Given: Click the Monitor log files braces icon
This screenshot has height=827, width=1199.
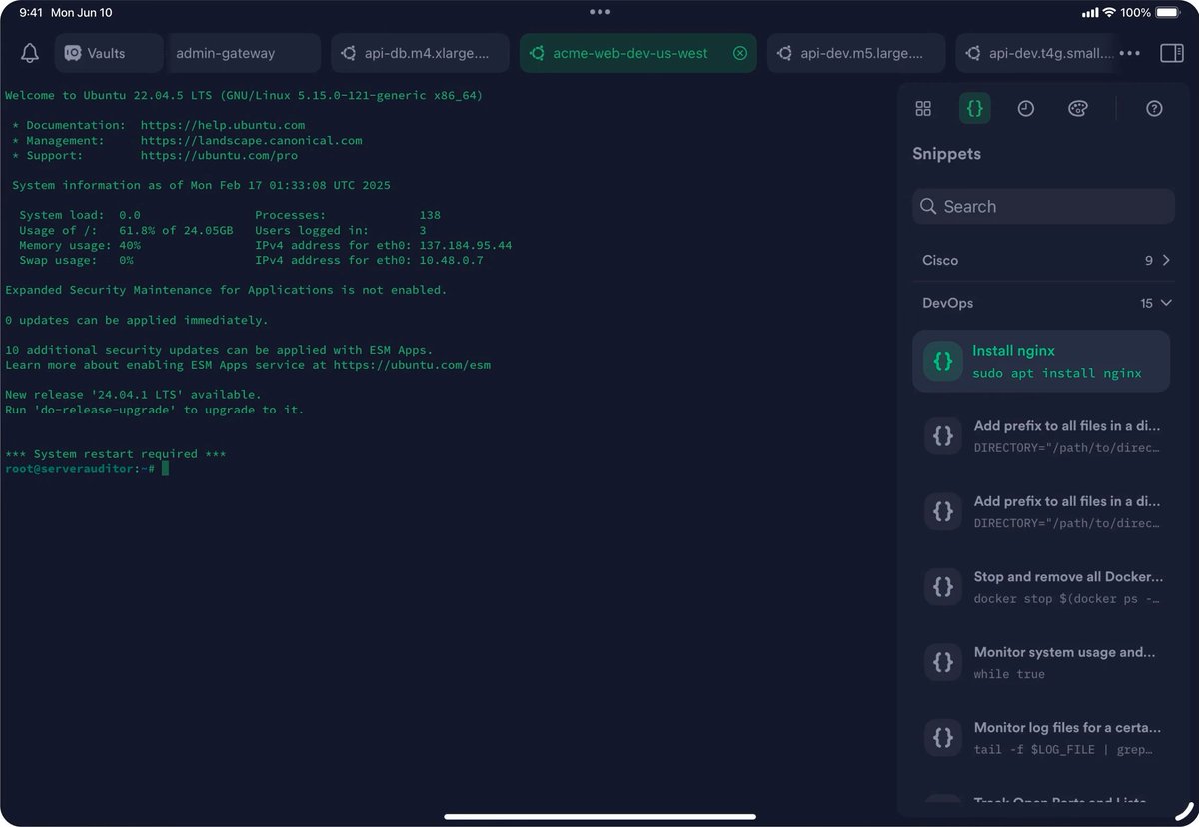Looking at the screenshot, I should point(943,738).
